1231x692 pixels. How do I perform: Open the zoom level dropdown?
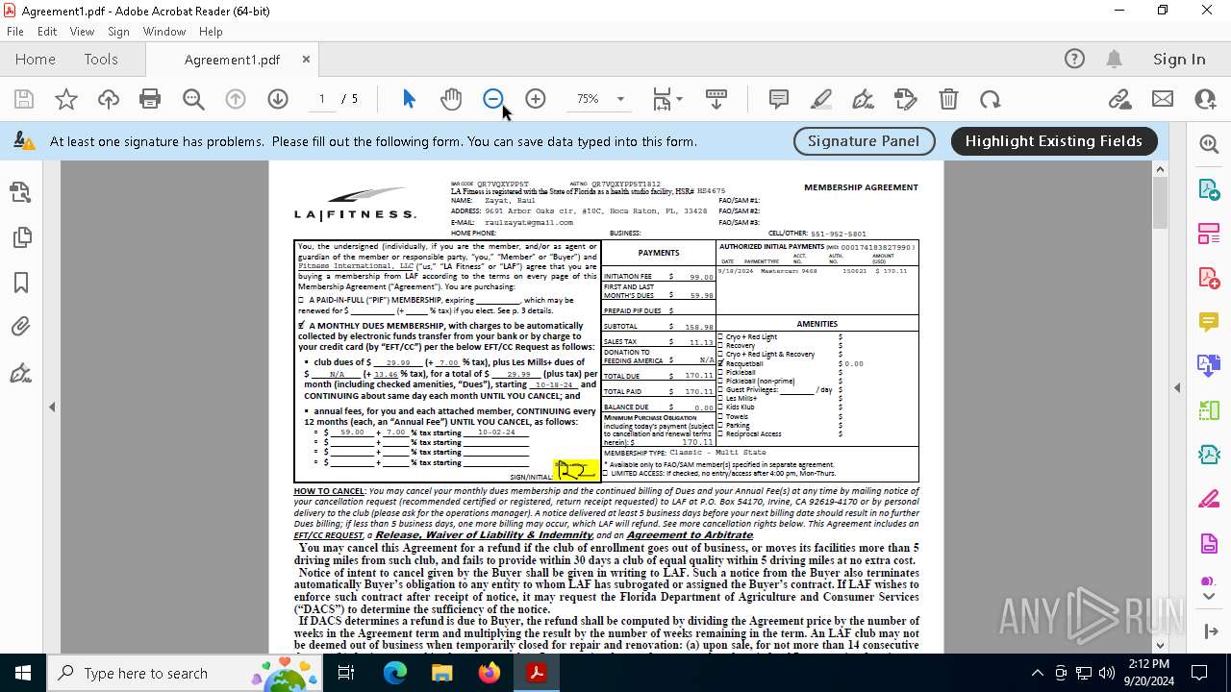pyautogui.click(x=620, y=99)
